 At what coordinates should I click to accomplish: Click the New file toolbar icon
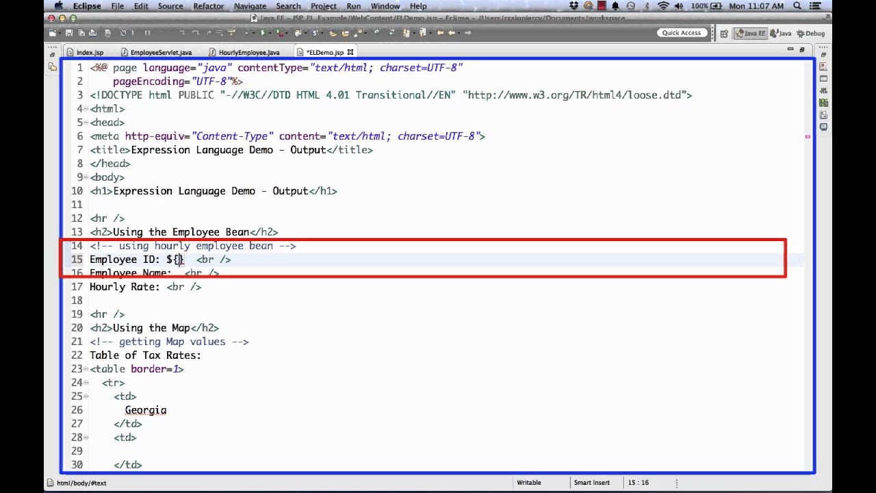tap(52, 33)
